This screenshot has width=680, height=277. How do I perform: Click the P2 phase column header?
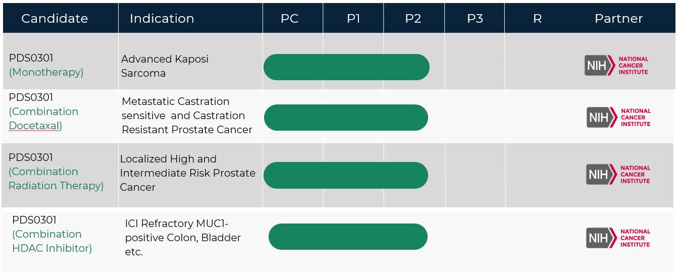point(413,19)
